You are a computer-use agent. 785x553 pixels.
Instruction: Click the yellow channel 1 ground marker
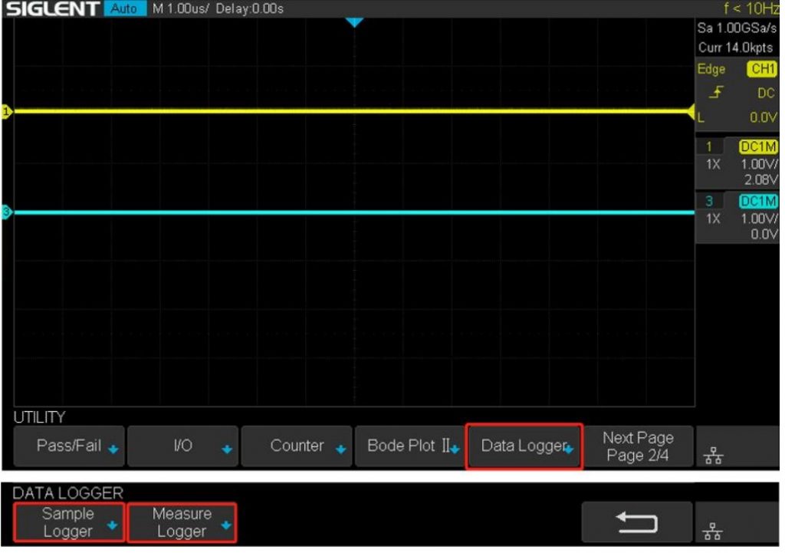click(x=8, y=112)
